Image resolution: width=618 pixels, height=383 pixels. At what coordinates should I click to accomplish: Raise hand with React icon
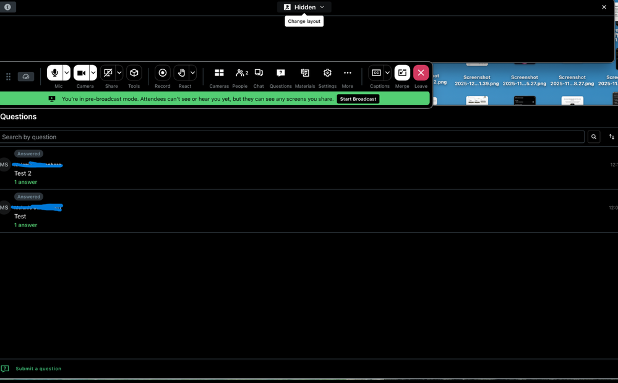tap(181, 73)
